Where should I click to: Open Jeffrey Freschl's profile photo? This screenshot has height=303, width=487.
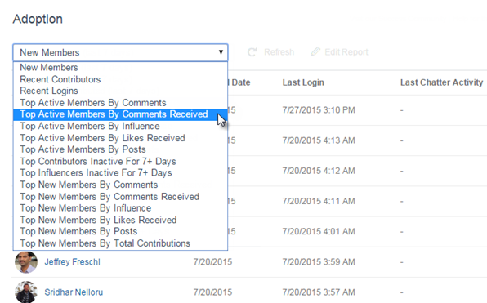[26, 262]
